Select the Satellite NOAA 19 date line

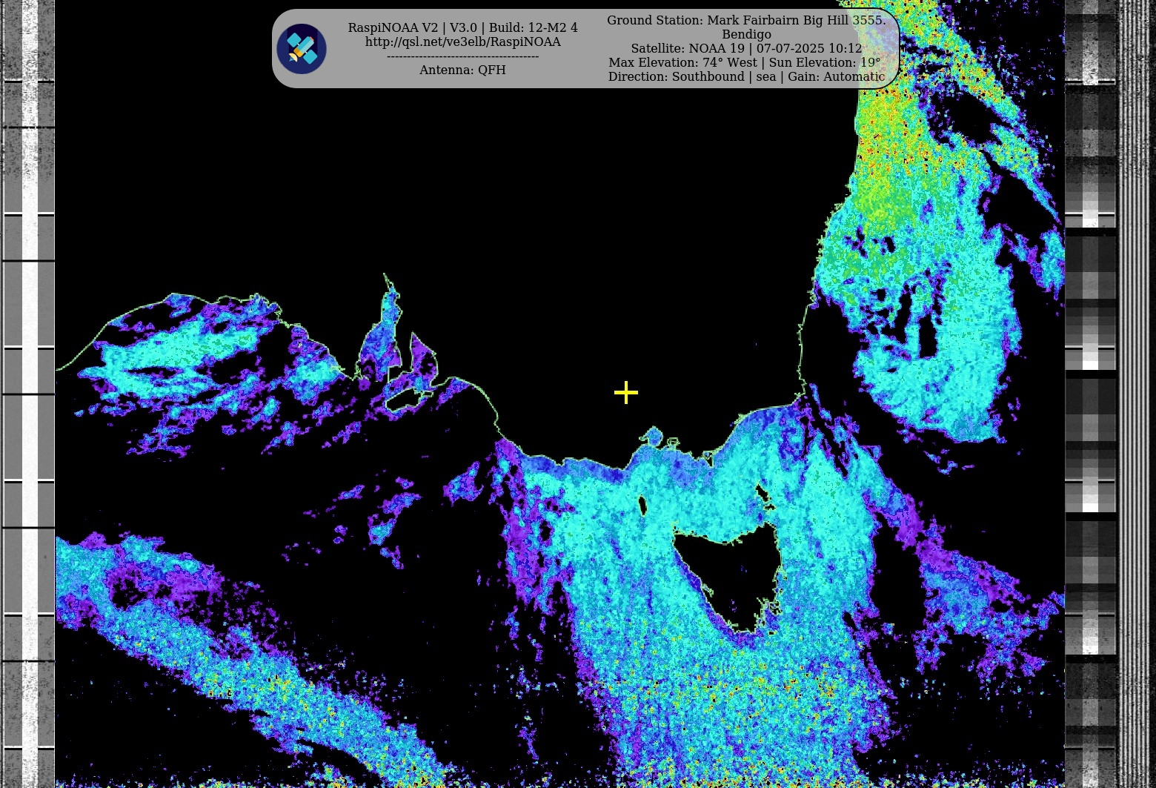point(746,48)
